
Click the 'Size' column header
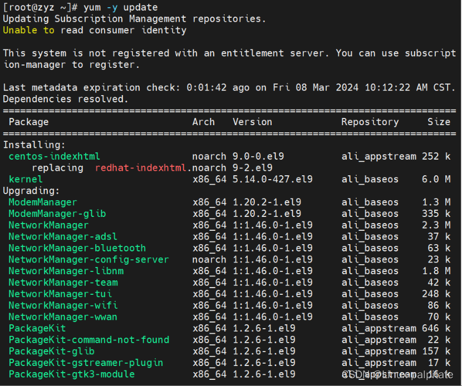coord(439,122)
